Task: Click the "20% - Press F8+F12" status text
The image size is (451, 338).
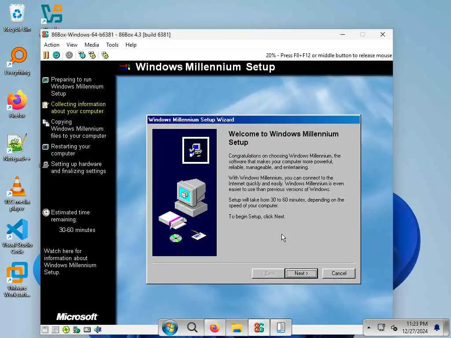Action: click(x=329, y=55)
